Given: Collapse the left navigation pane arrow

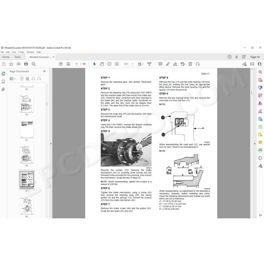Looking at the screenshot, I should point(51,144).
